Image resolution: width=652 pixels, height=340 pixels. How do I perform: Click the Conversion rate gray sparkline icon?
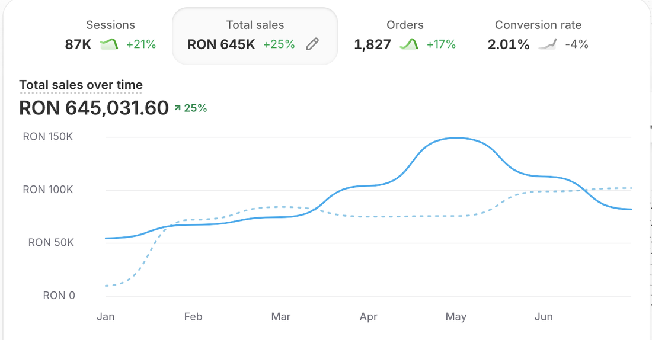pos(547,44)
